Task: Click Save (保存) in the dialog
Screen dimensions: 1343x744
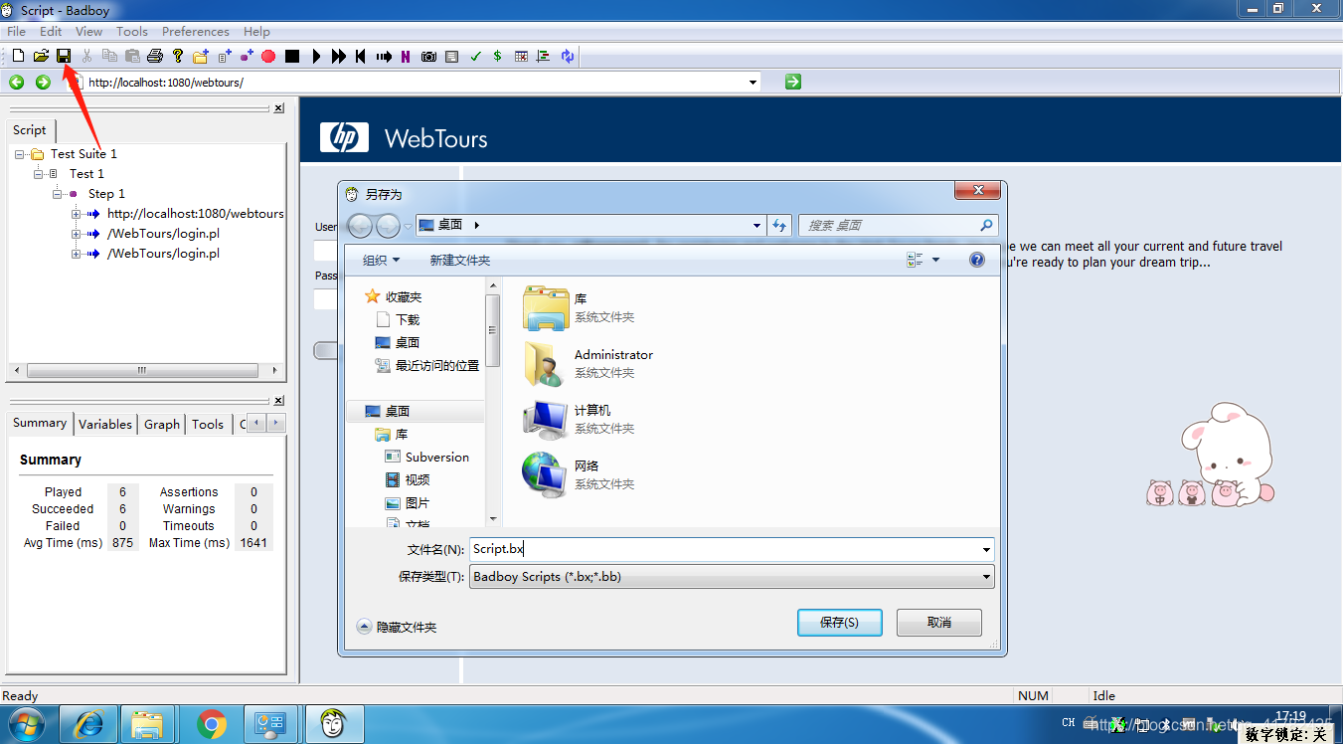Action: click(840, 623)
